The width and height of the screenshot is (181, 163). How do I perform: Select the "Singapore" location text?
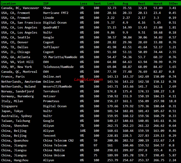[9, 106]
